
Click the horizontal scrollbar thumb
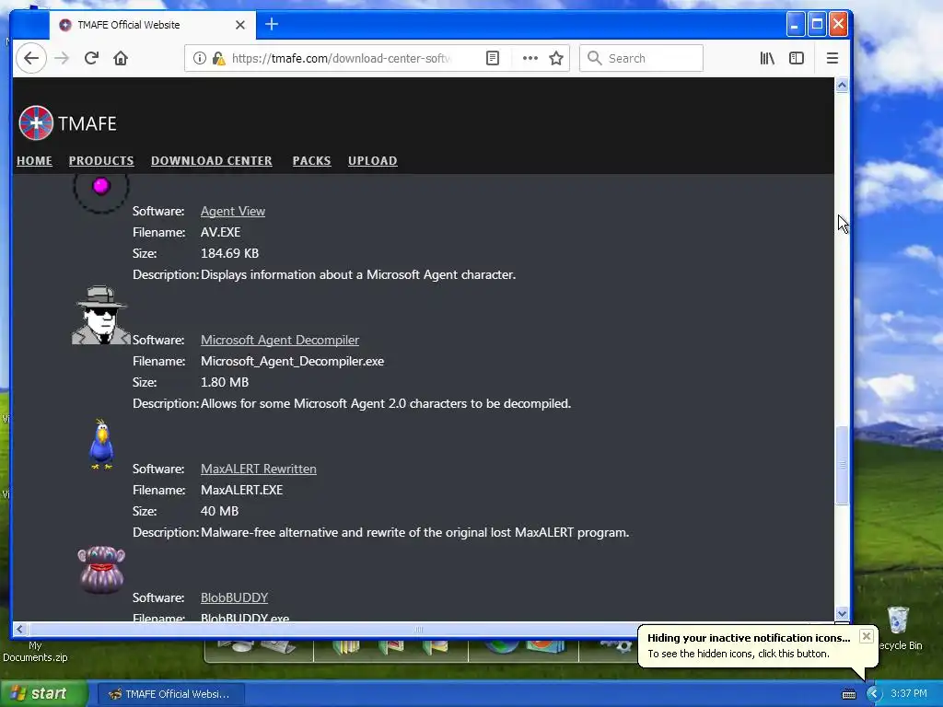click(x=419, y=630)
